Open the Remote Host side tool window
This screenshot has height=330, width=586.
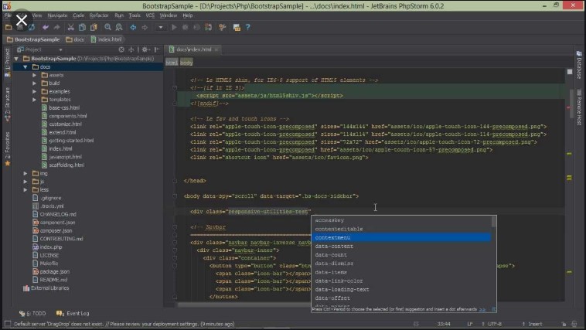579,107
